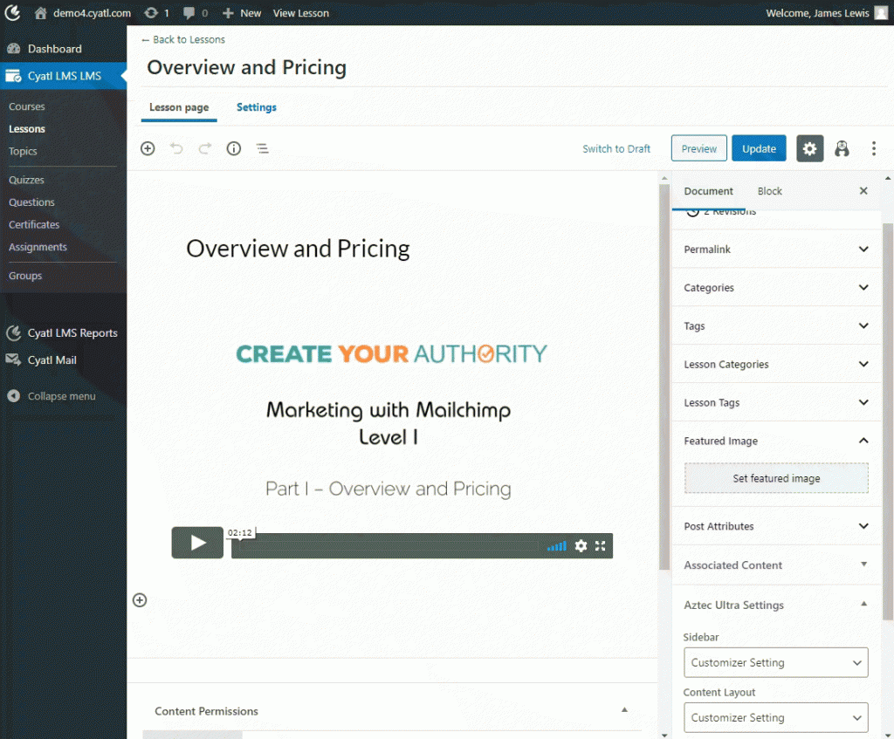Toggle video fullscreen mode
The image size is (894, 739).
coord(600,546)
